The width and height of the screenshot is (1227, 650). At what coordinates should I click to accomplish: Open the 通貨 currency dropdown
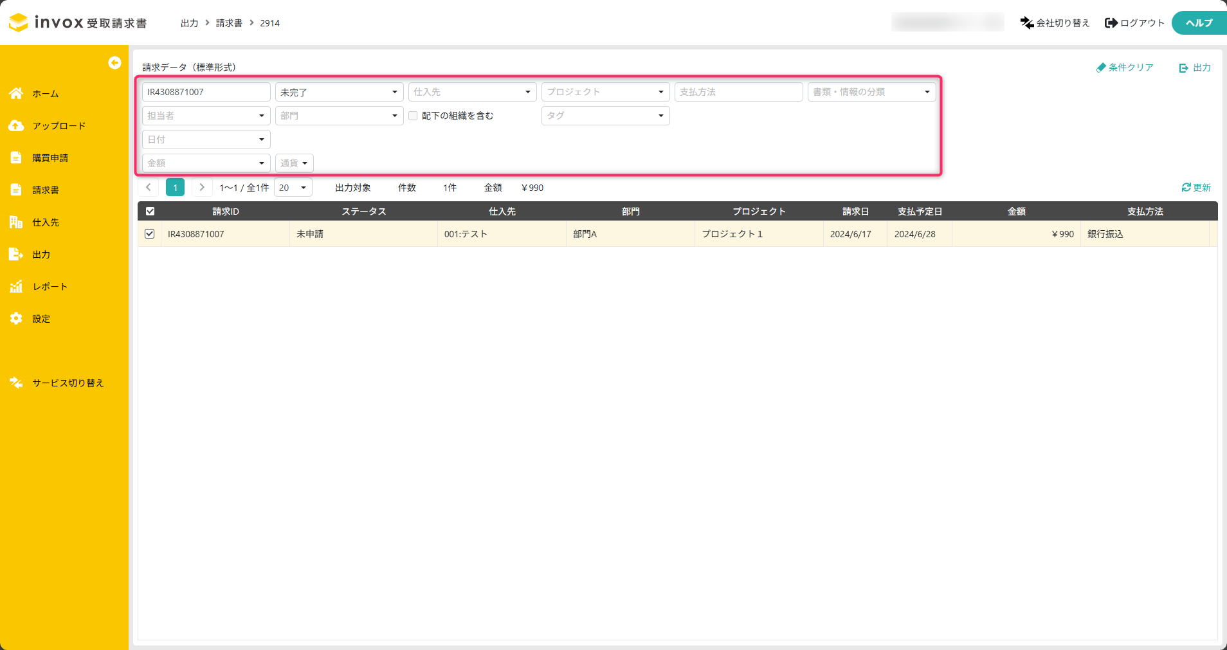coord(294,163)
